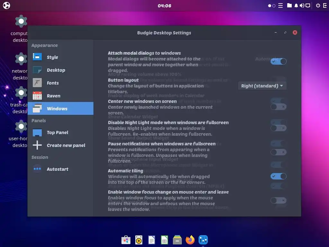
Task: Turn on Pause notifications when fullscreen
Action: point(279,152)
